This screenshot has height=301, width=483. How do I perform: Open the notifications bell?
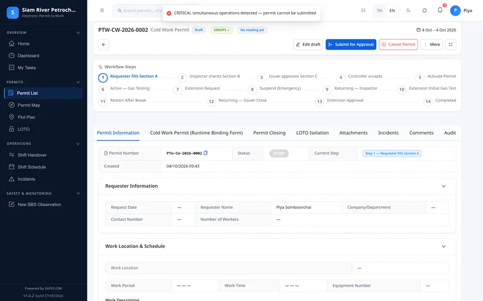(440, 10)
